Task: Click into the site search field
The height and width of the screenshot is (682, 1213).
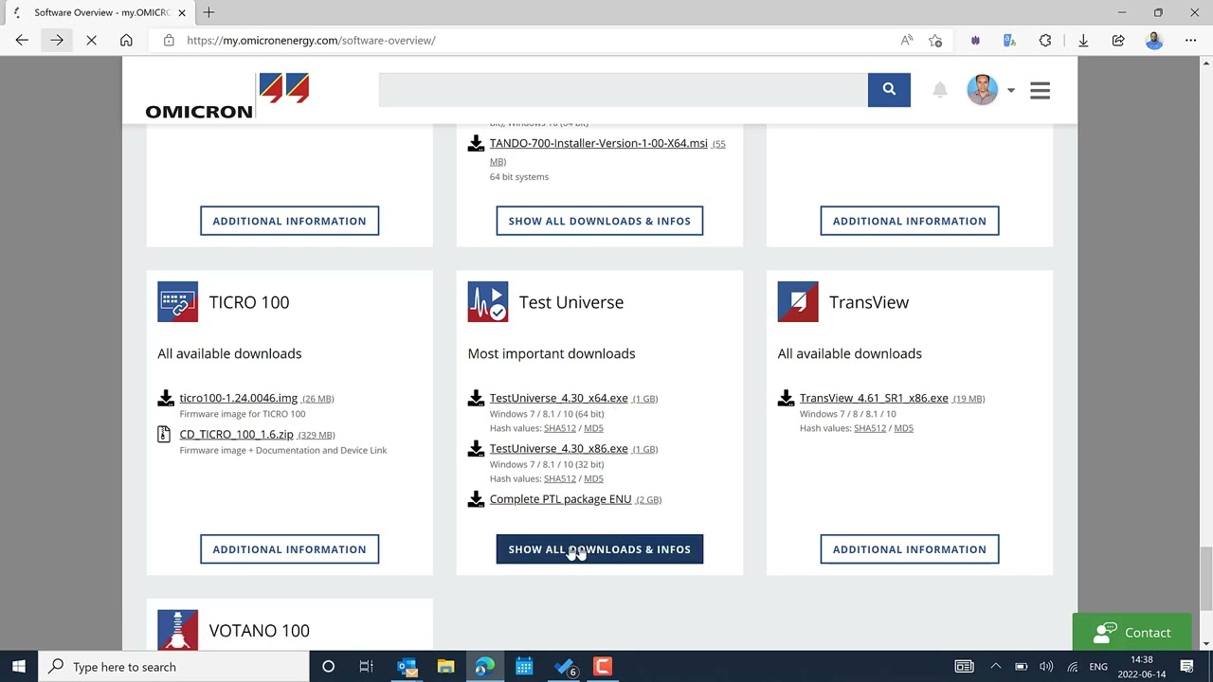Action: tap(623, 89)
